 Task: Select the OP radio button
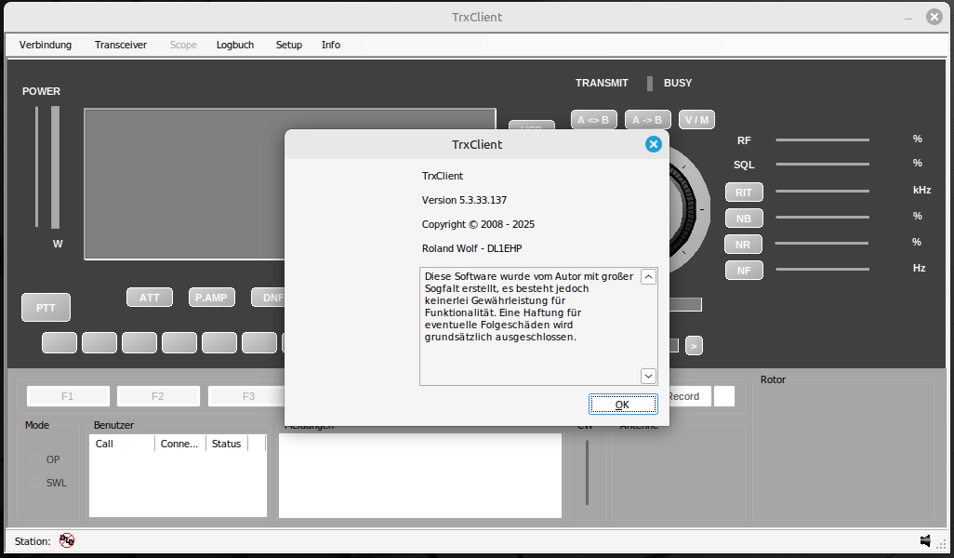(35, 459)
